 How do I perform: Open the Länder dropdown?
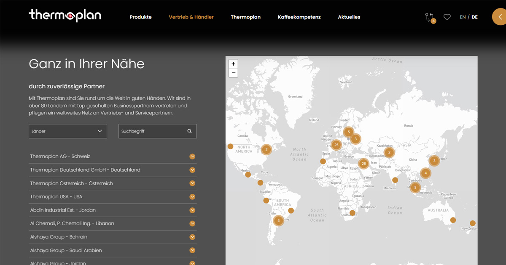68,131
